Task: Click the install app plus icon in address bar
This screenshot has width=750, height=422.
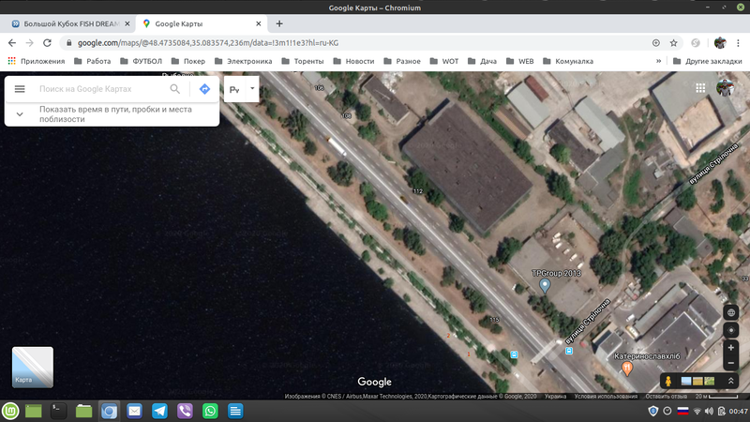Action: click(x=656, y=43)
